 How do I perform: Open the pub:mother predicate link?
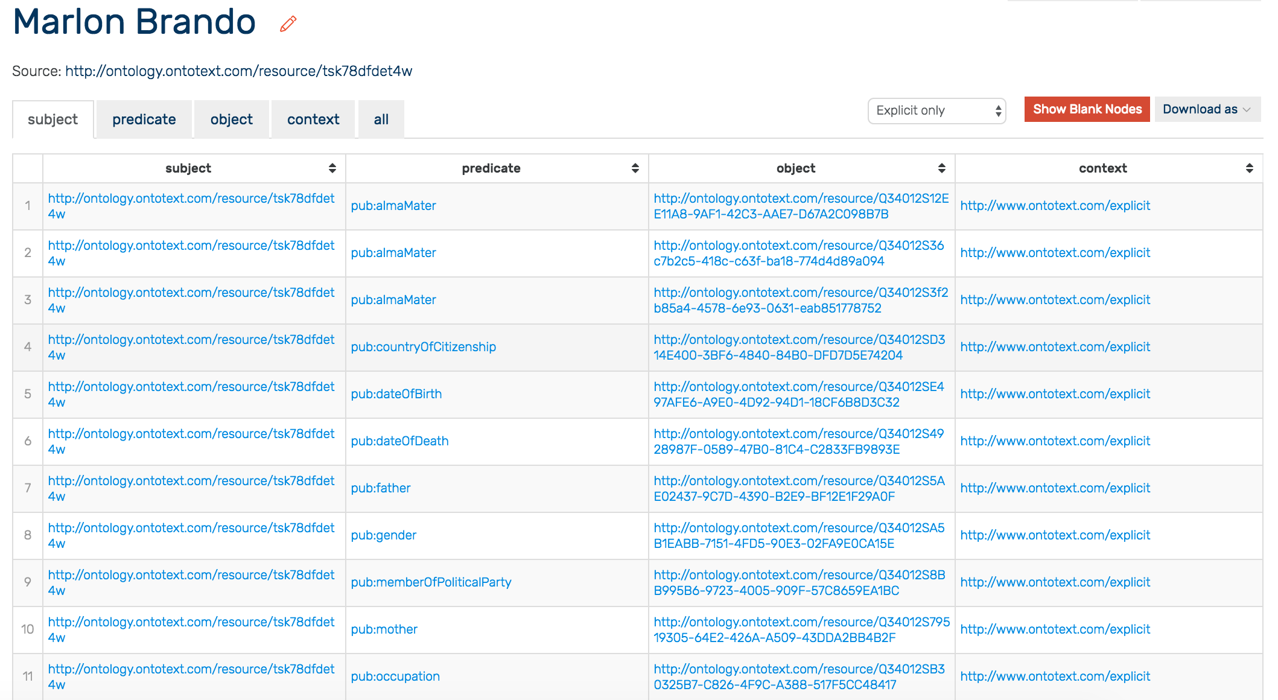point(384,629)
